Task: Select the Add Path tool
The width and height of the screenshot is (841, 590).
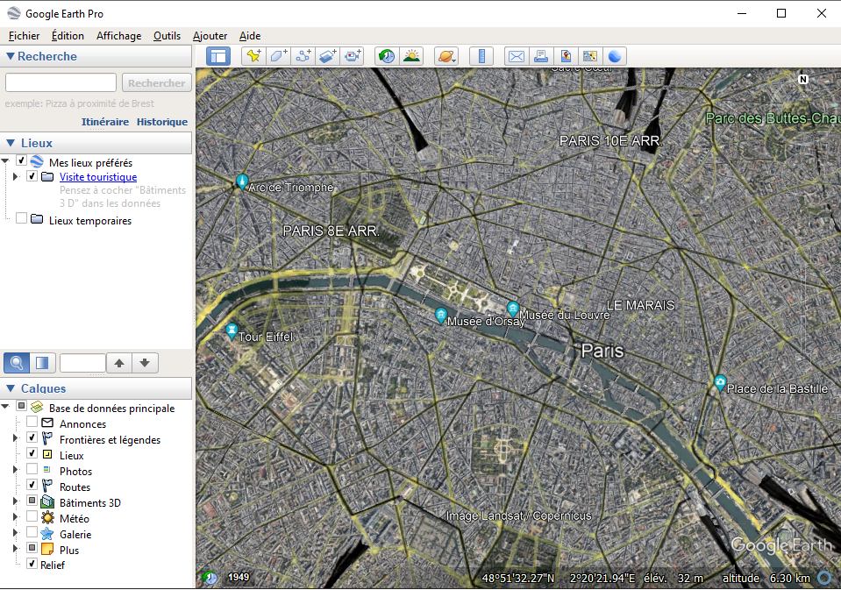Action: [303, 56]
